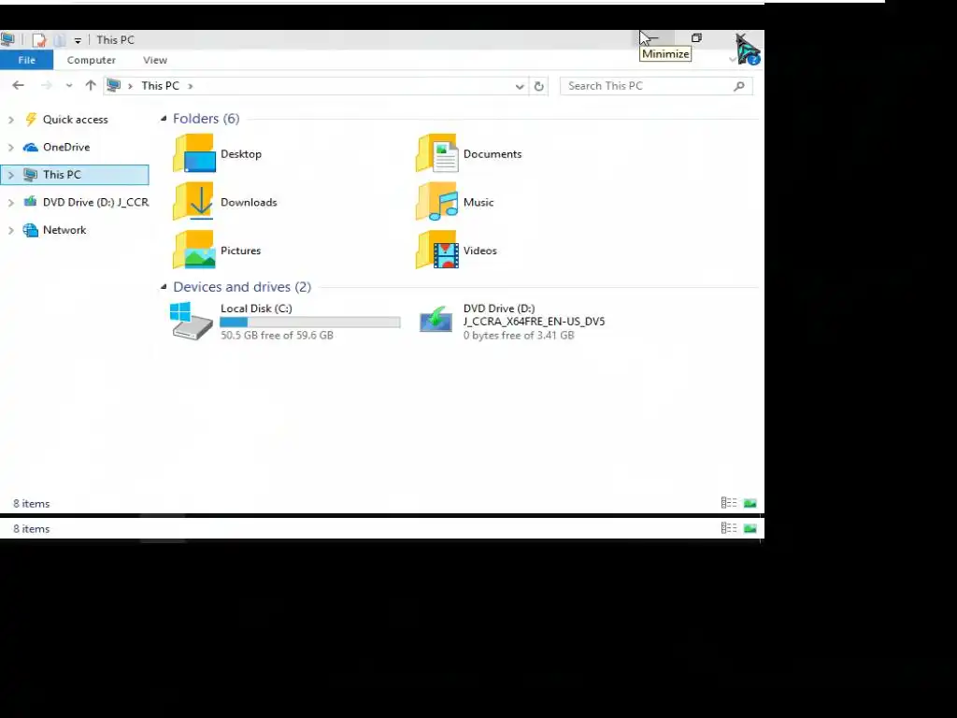Viewport: 957px width, 718px height.
Task: Click the Local Disk (C:) usage bar
Action: click(310, 323)
